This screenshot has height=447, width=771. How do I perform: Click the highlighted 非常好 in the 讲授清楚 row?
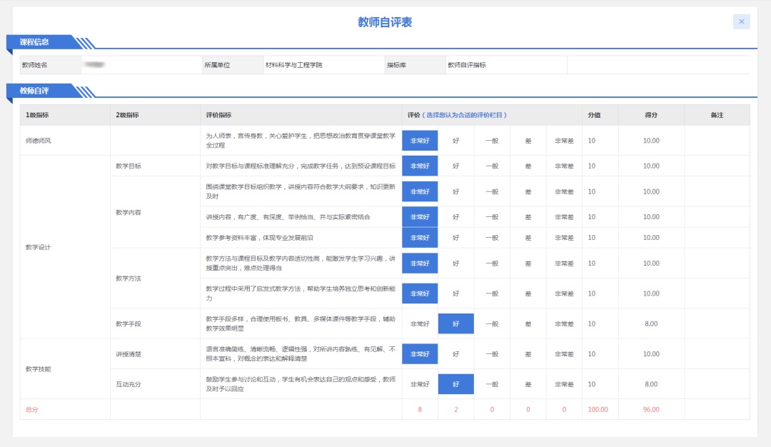pyautogui.click(x=420, y=354)
